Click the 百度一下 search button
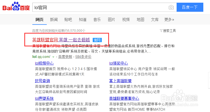This screenshot has width=210, height=112. click(x=190, y=7)
